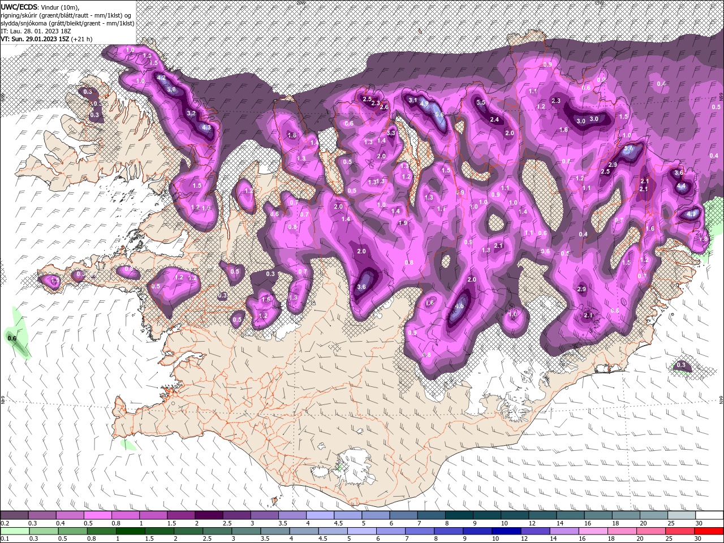Click the 4.4 precipitation value on the map
The image size is (724, 543).
coord(681,186)
